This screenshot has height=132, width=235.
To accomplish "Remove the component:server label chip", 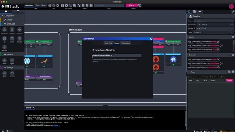I will [x=218, y=41].
